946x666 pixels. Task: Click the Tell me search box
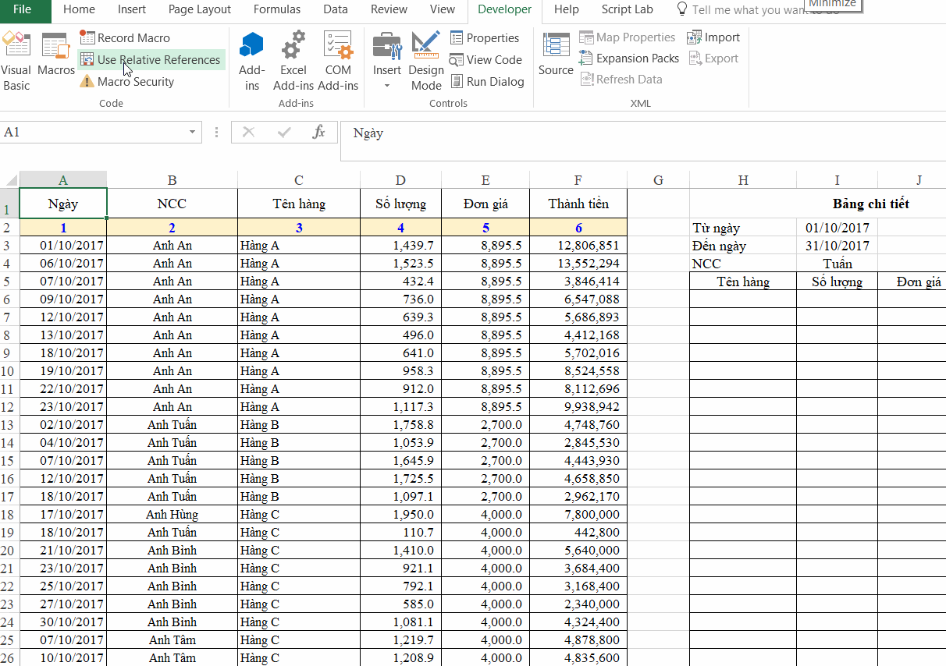click(757, 10)
